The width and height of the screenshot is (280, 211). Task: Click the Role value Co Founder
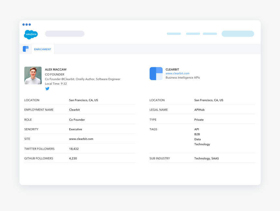[x=77, y=120]
